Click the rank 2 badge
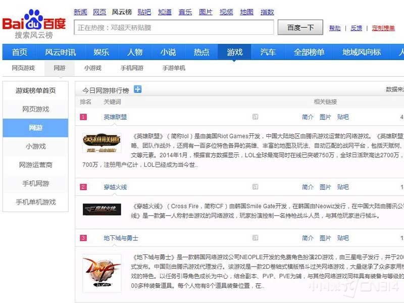The image size is (404, 303). 83,187
